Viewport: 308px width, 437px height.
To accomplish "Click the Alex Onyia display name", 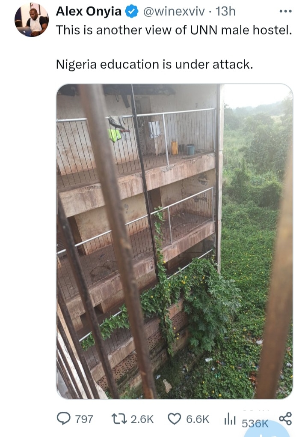I will (x=89, y=12).
